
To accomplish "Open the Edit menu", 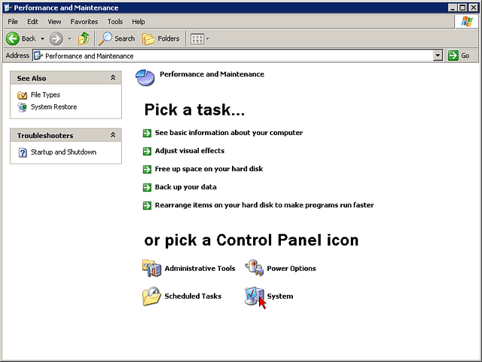I will [x=32, y=22].
